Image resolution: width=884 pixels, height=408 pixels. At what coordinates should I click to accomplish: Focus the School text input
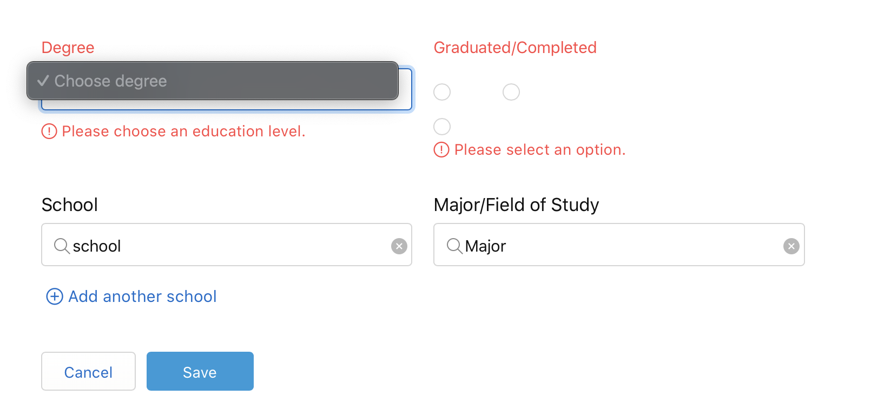227,246
